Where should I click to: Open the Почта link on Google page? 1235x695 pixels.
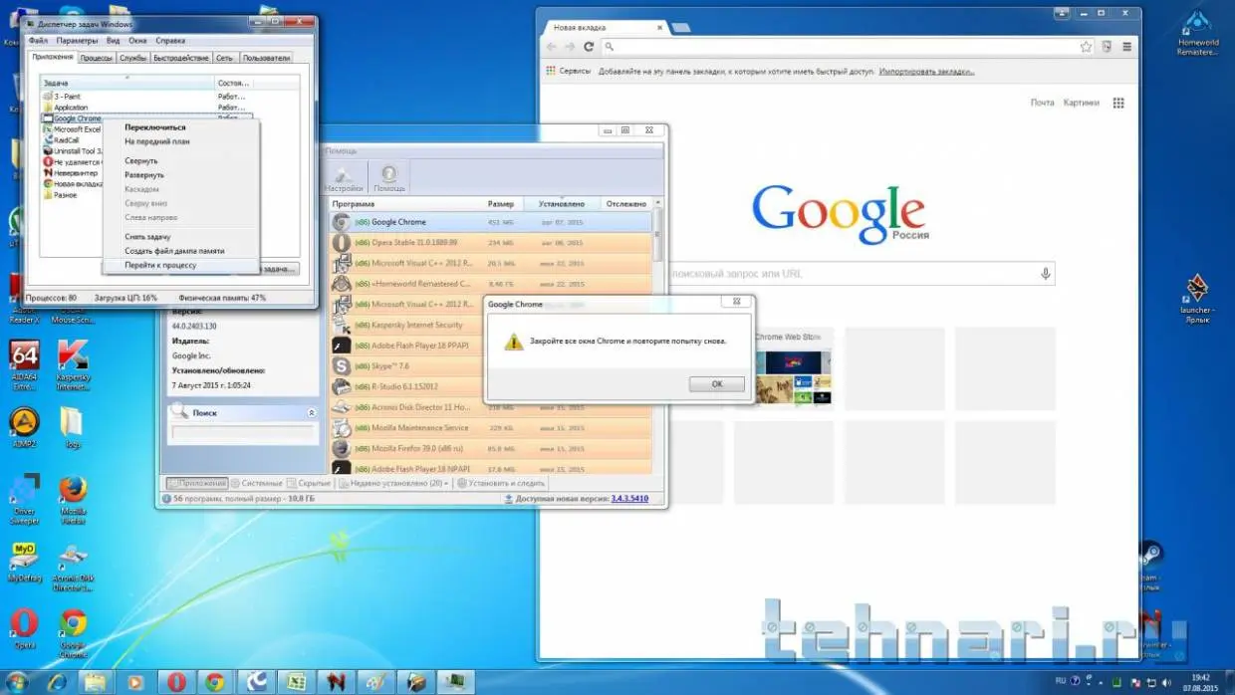1042,103
